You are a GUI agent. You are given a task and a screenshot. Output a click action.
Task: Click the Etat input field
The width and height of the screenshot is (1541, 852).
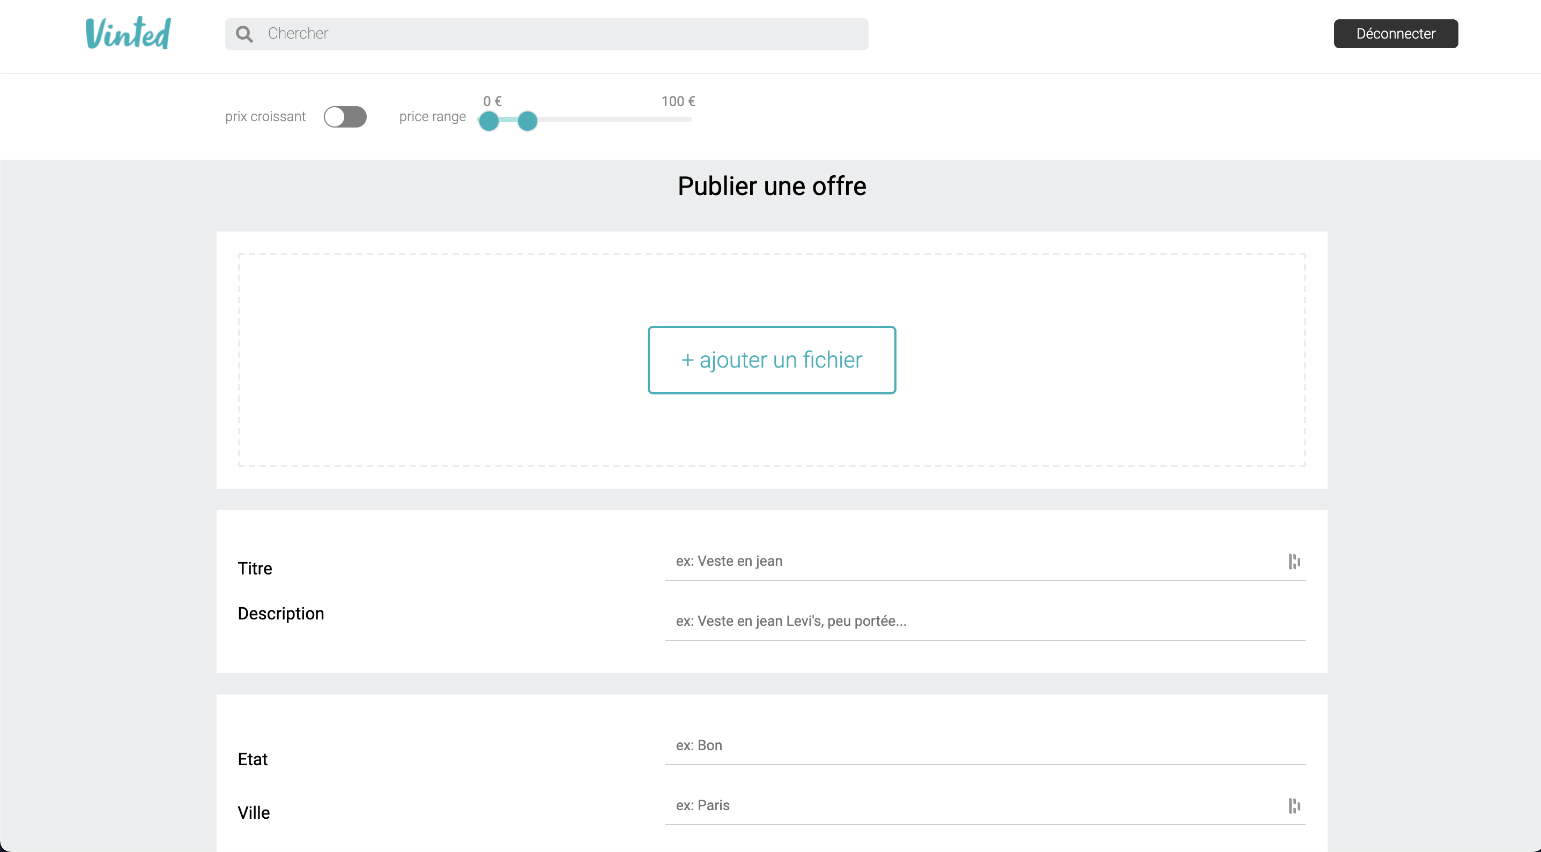957,746
